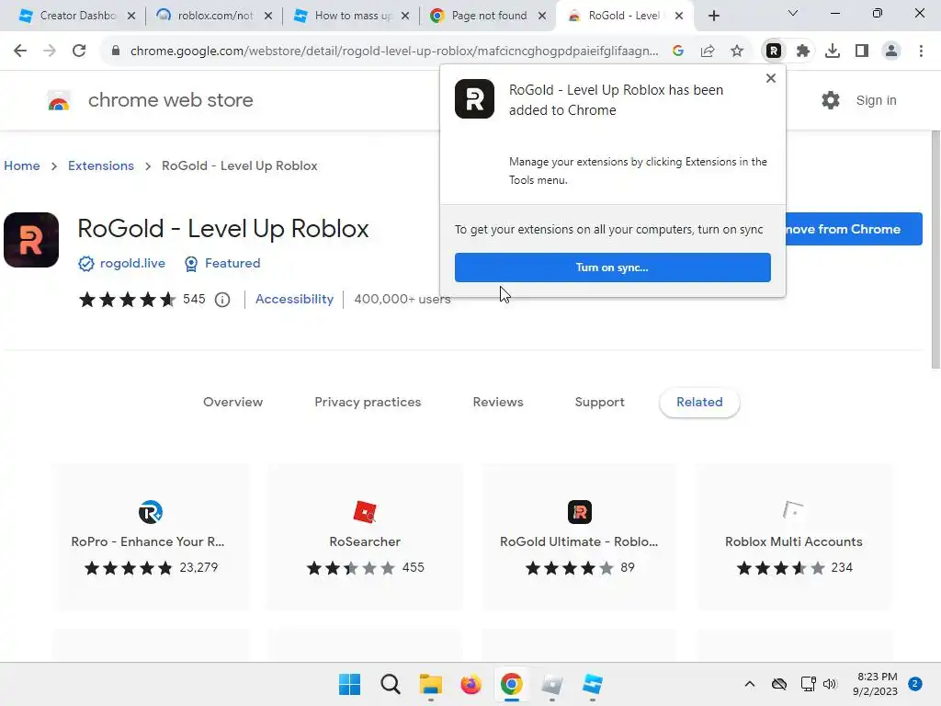Launch Firefox from the taskbar
The height and width of the screenshot is (706, 941).
470,684
